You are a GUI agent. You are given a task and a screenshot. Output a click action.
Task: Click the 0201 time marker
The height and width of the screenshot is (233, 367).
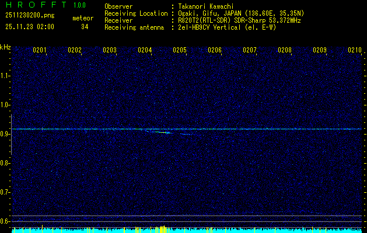coord(40,50)
